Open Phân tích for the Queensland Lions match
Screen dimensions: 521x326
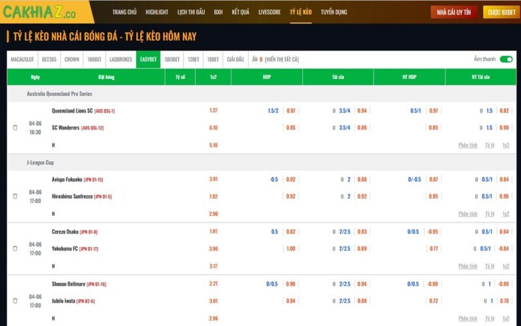pyautogui.click(x=468, y=145)
